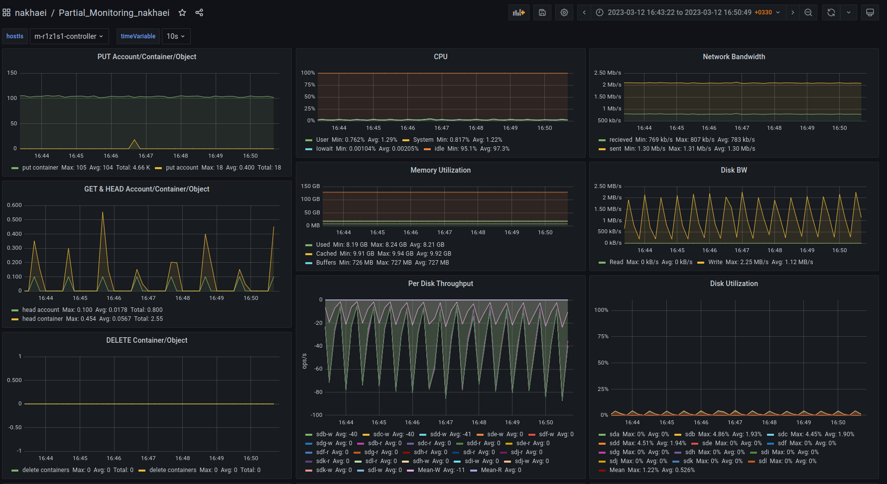The image size is (887, 484).
Task: Click the nakhaei folder breadcrumb link
Action: tap(30, 12)
